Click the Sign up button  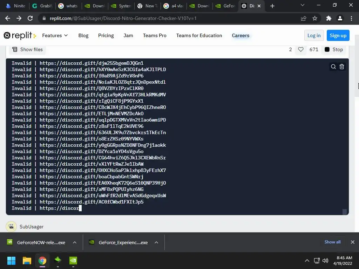click(338, 35)
